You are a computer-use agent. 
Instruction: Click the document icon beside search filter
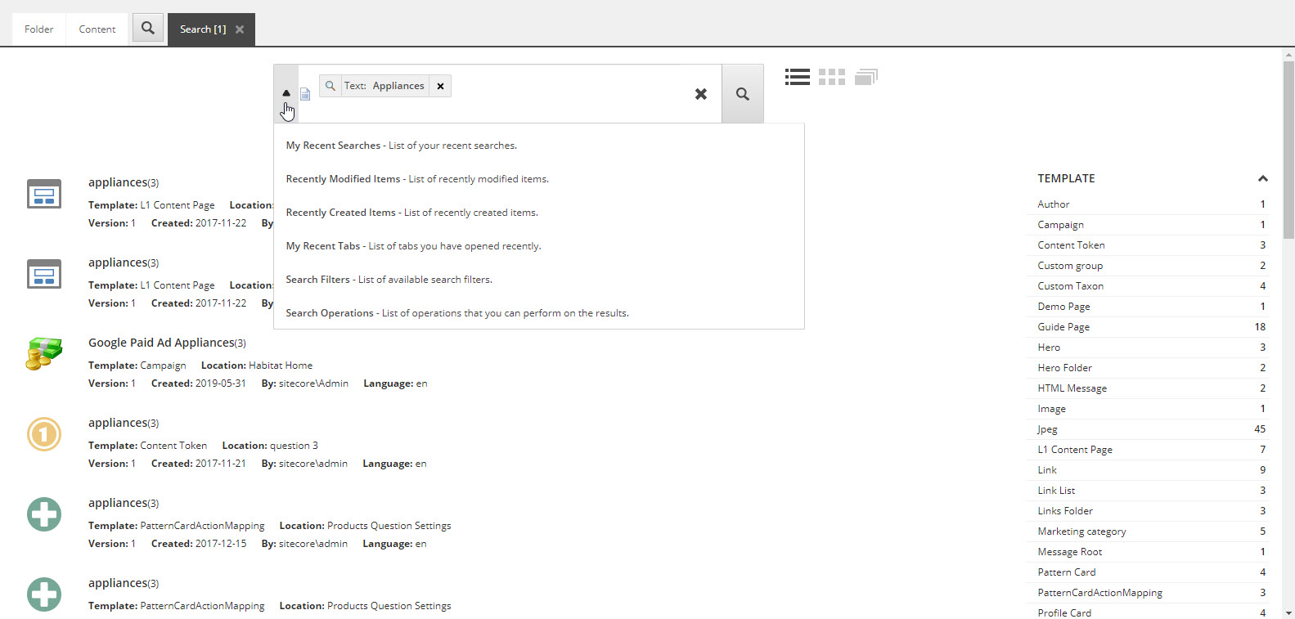click(305, 94)
